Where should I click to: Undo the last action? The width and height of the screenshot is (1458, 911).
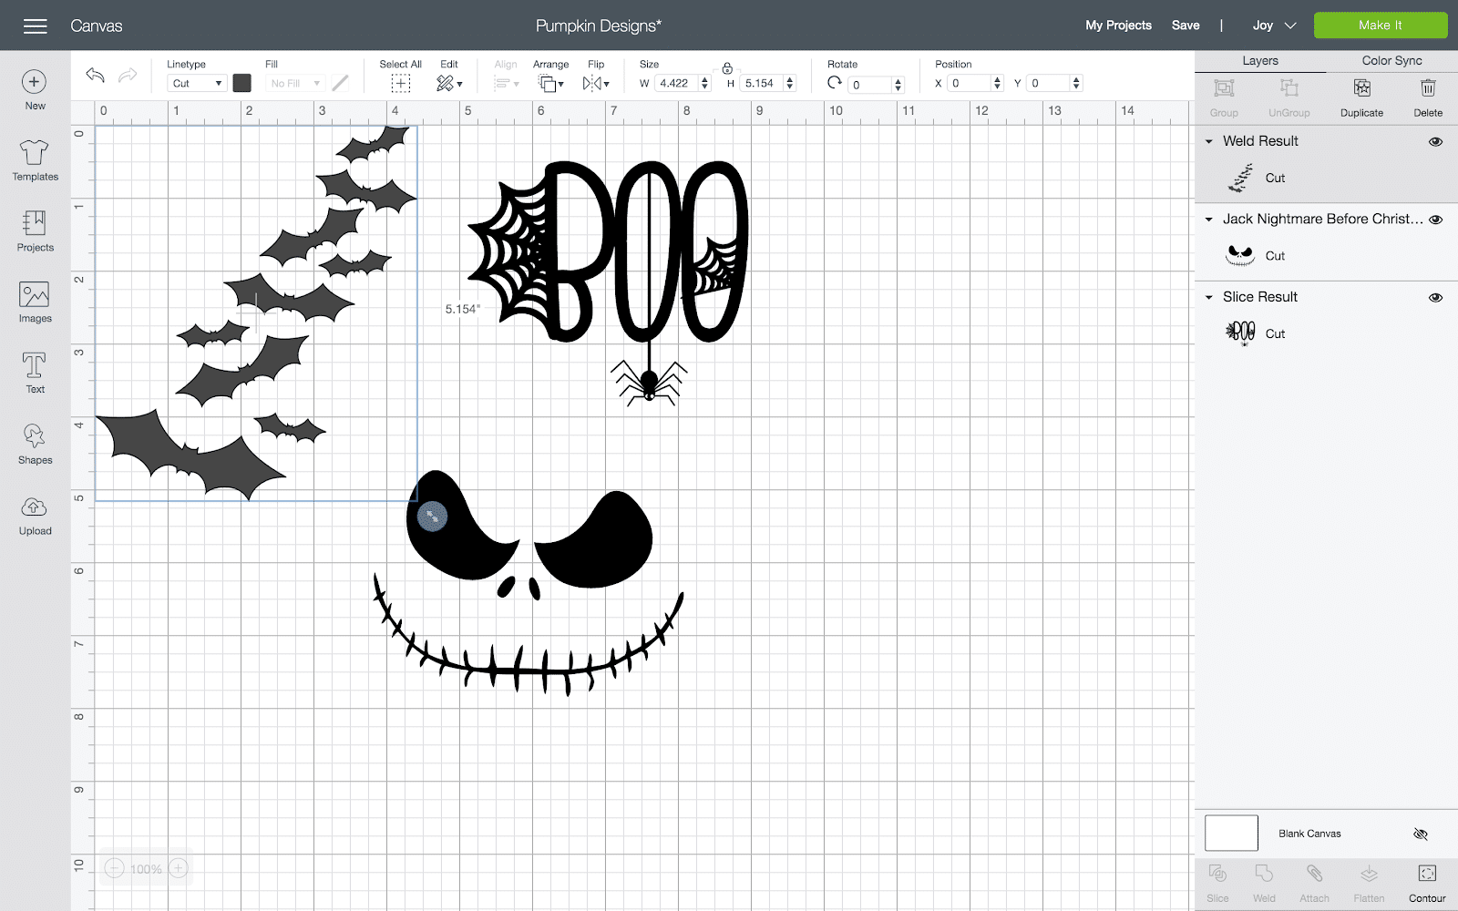95,75
